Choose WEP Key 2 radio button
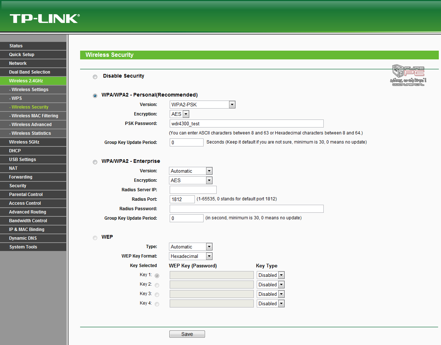 pos(157,285)
